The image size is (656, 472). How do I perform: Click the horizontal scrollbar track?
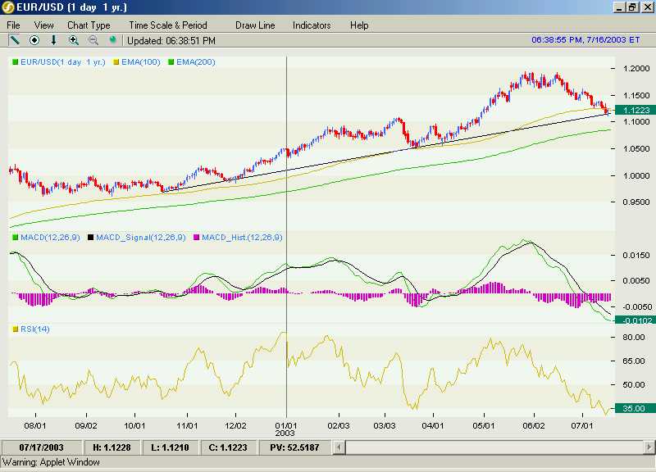pos(494,447)
